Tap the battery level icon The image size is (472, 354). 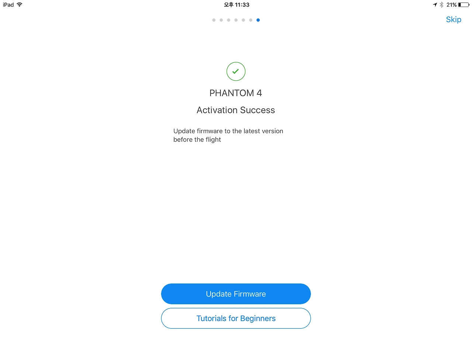(x=464, y=5)
